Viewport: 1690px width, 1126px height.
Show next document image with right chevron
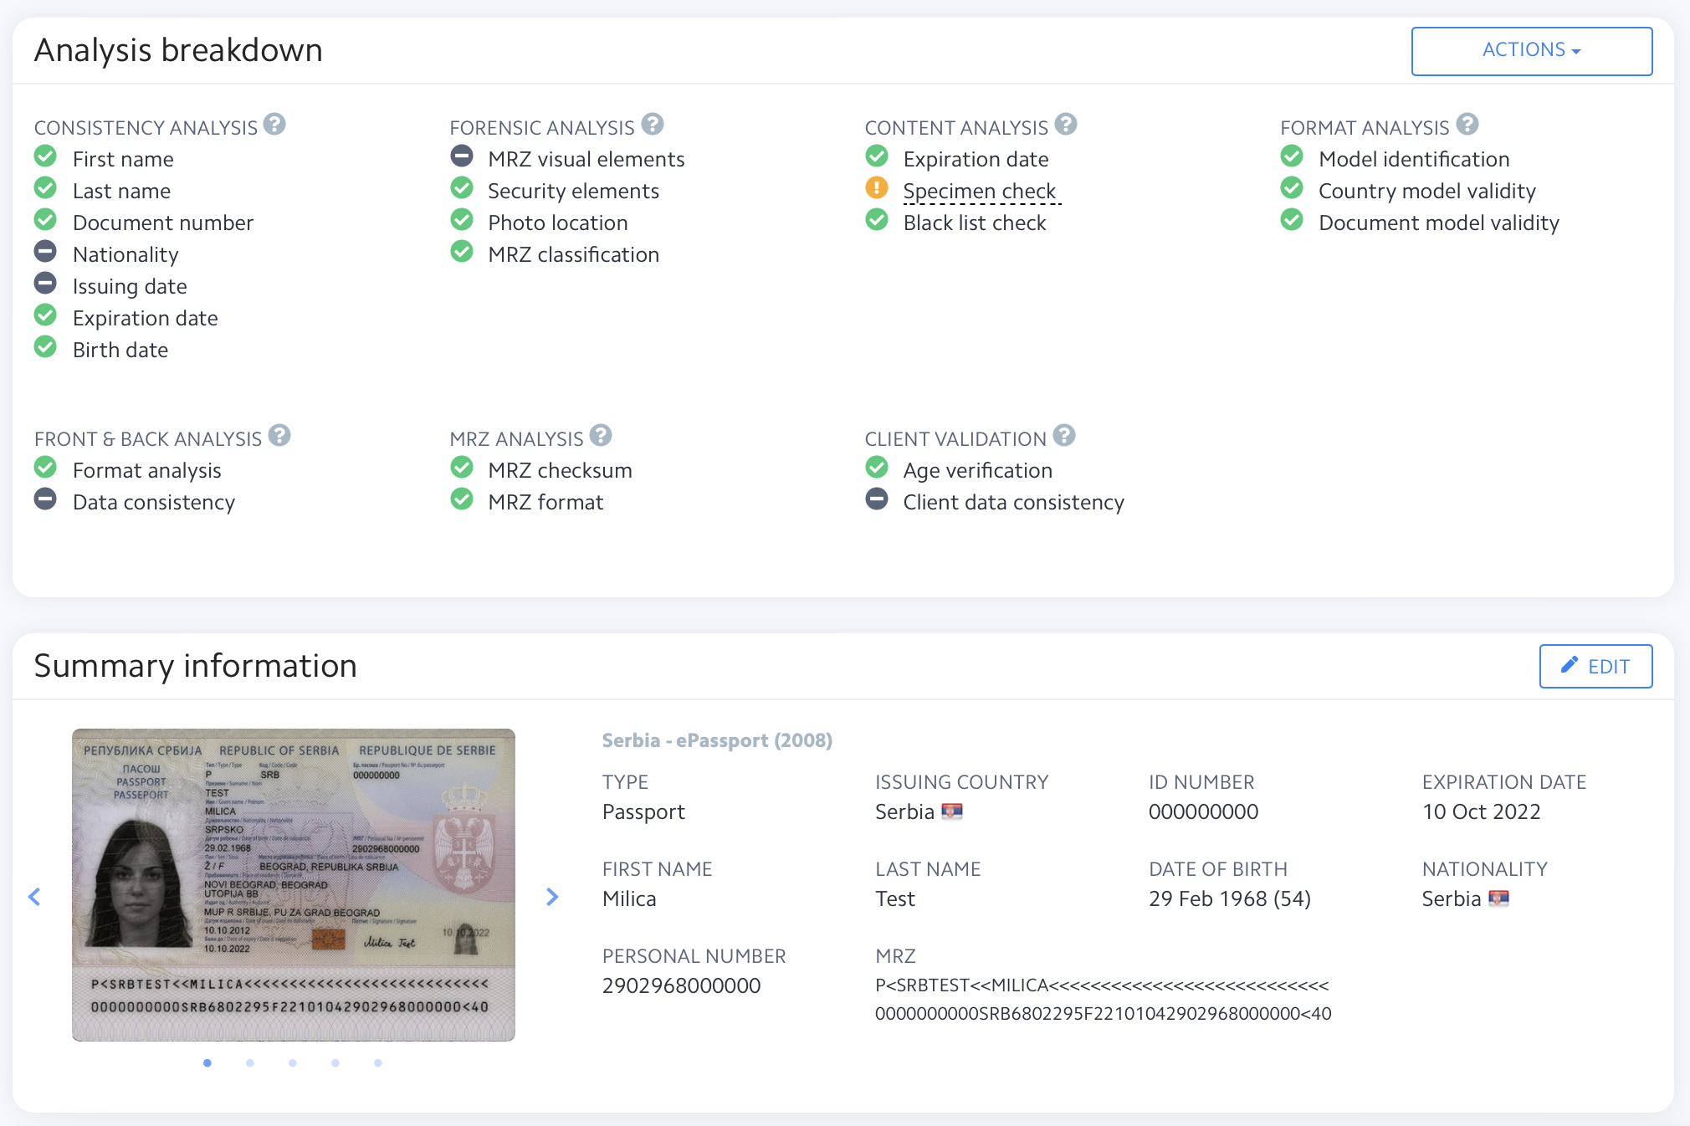pyautogui.click(x=552, y=897)
